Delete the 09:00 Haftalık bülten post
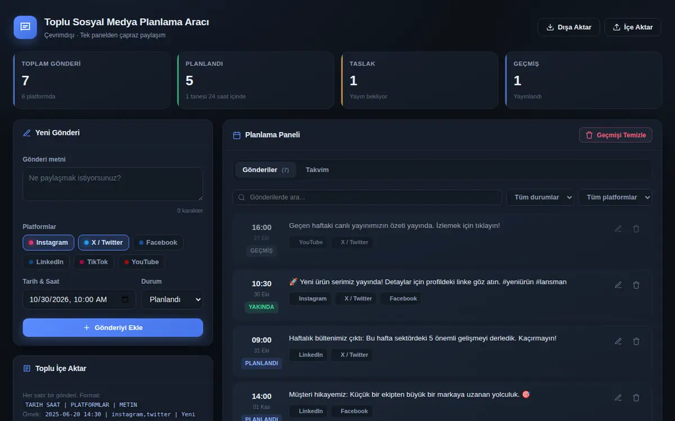 click(x=636, y=341)
